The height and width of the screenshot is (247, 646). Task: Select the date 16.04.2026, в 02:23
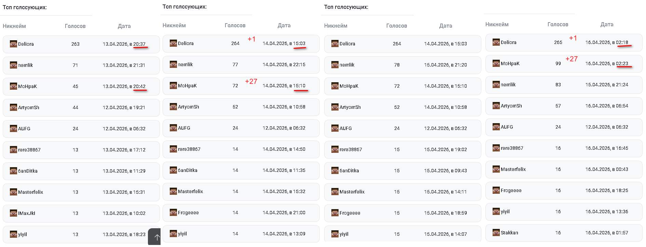pos(607,63)
